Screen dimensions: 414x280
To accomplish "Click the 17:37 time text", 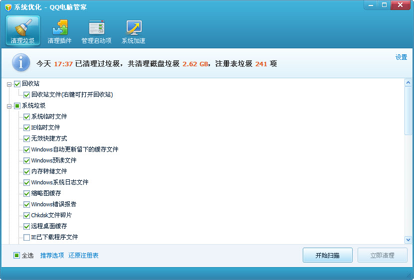I will pyautogui.click(x=63, y=64).
